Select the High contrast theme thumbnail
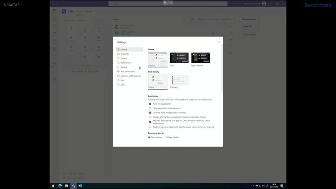 click(x=200, y=58)
